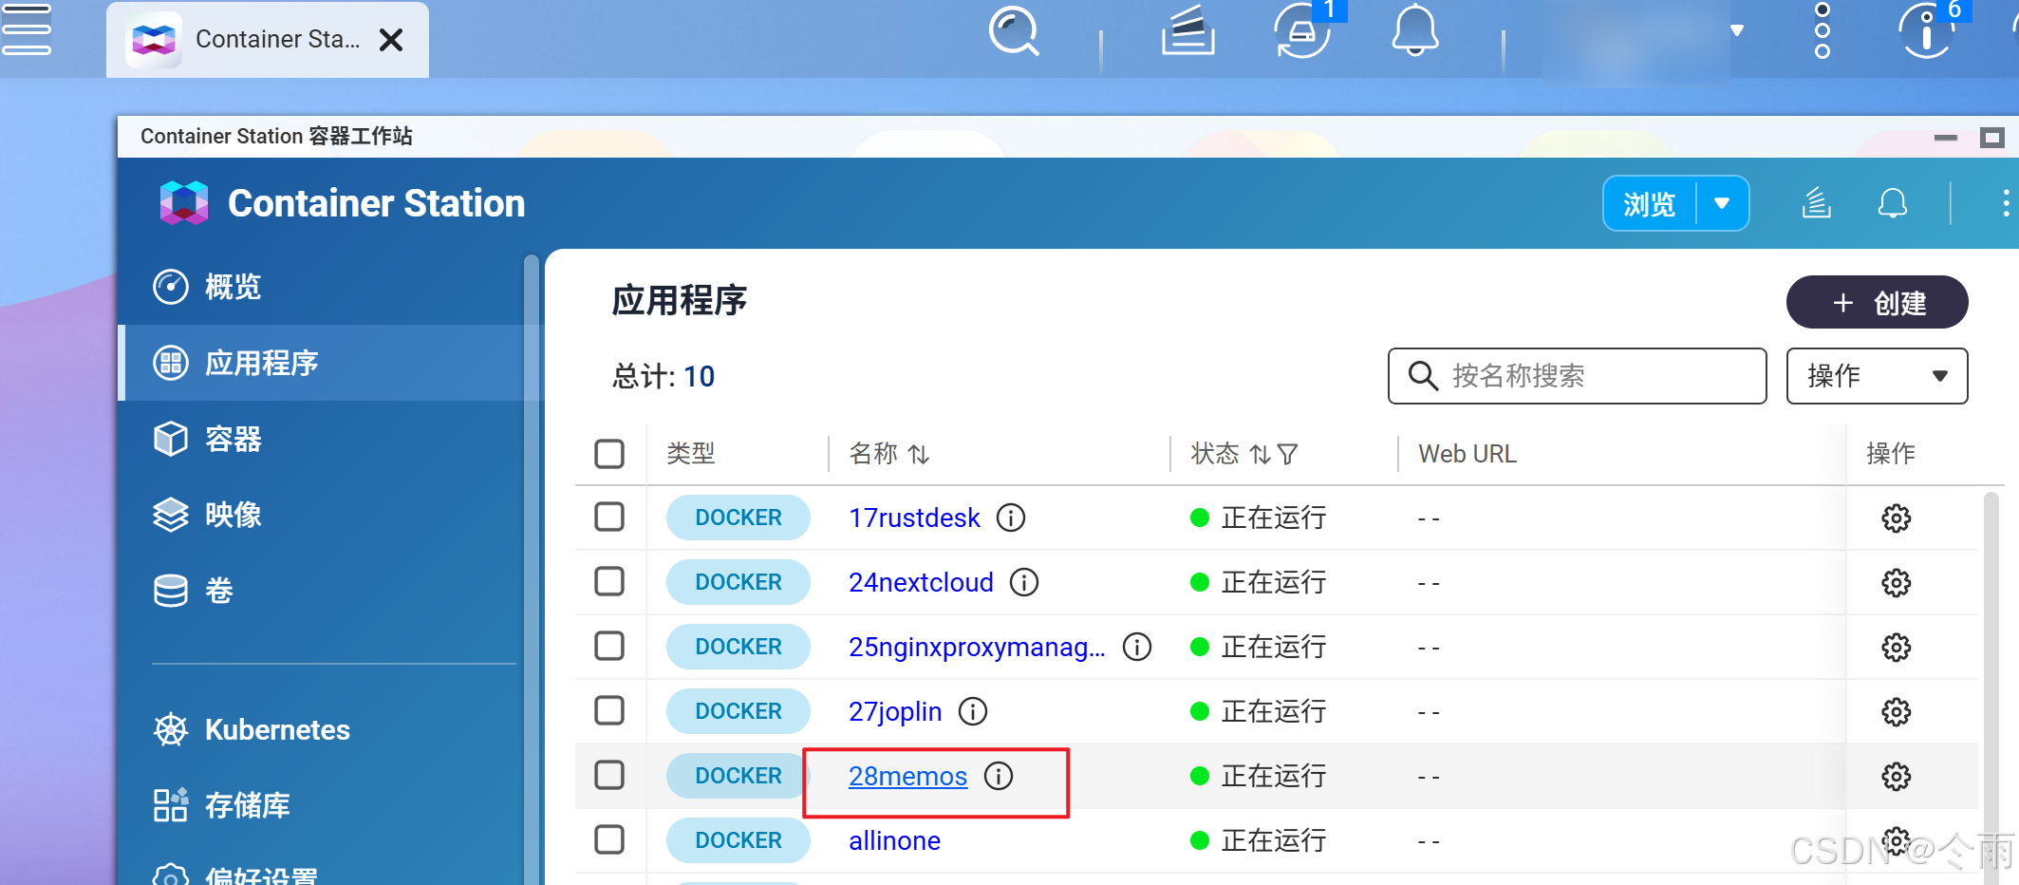
Task: Click the application list vertical scrollbar
Action: [x=1991, y=687]
